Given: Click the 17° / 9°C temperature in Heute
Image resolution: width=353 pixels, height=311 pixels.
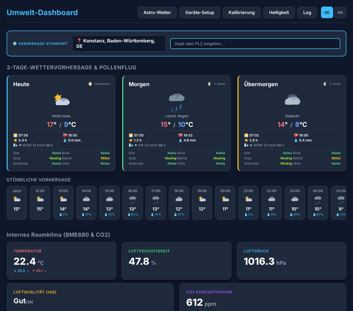Looking at the screenshot, I should (x=61, y=125).
